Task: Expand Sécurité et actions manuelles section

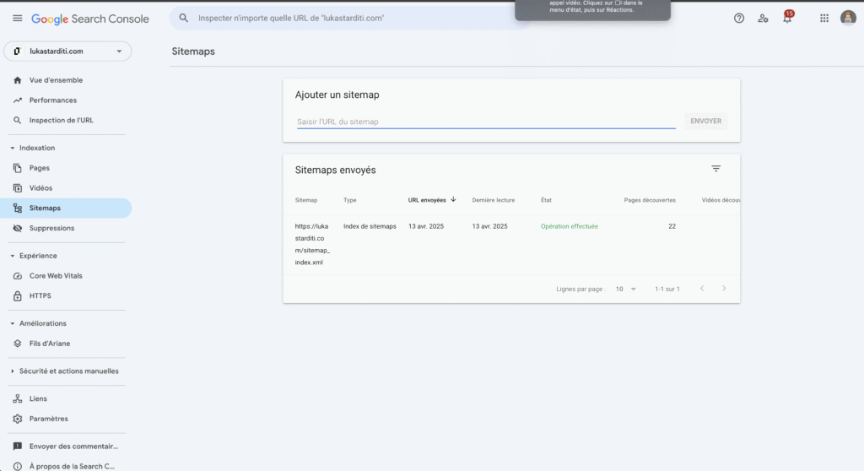Action: click(12, 371)
